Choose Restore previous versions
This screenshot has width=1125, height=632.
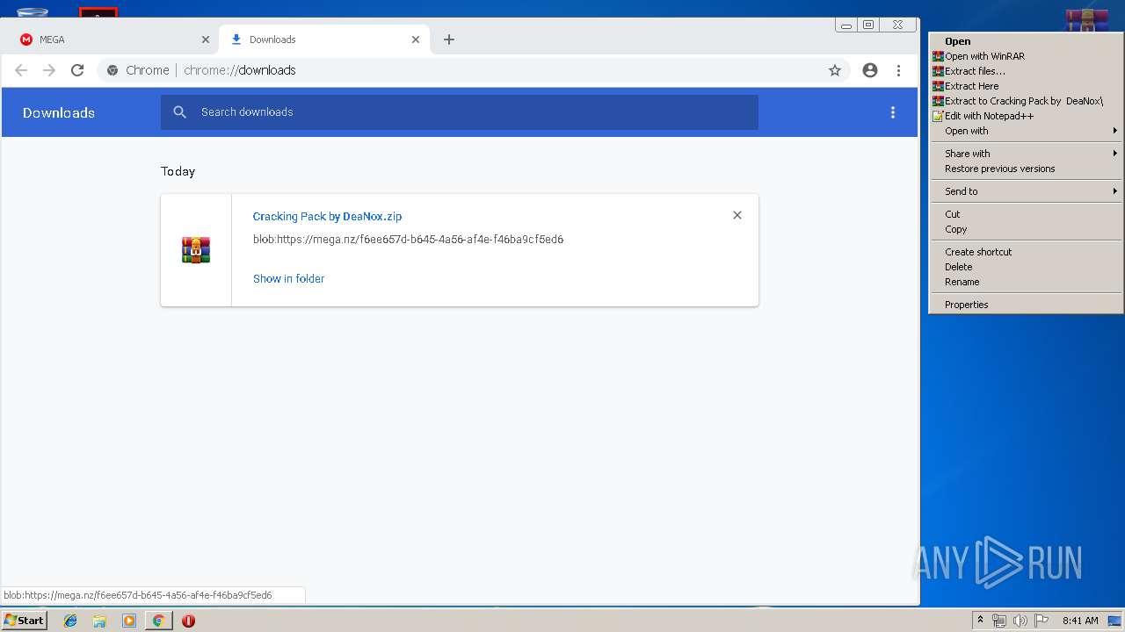click(1026, 169)
